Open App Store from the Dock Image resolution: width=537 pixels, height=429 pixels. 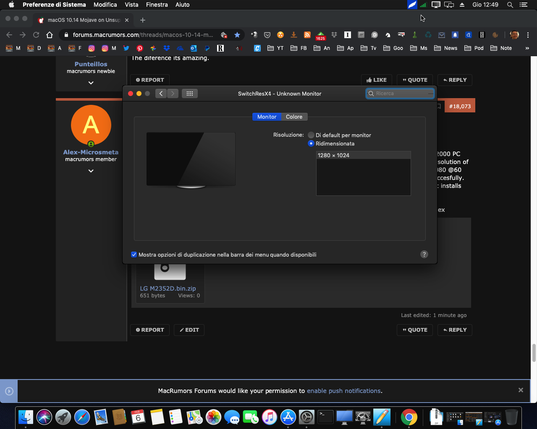click(288, 417)
